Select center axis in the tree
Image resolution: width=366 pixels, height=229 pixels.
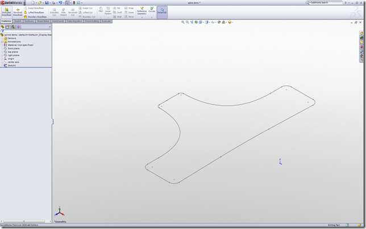[x=12, y=62]
